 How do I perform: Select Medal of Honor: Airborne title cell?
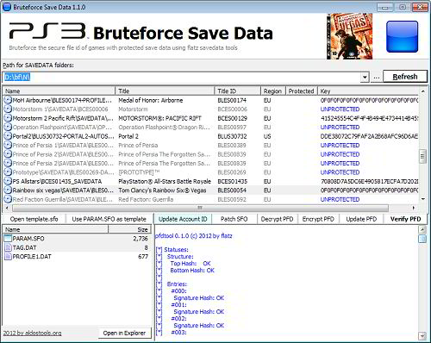151,100
